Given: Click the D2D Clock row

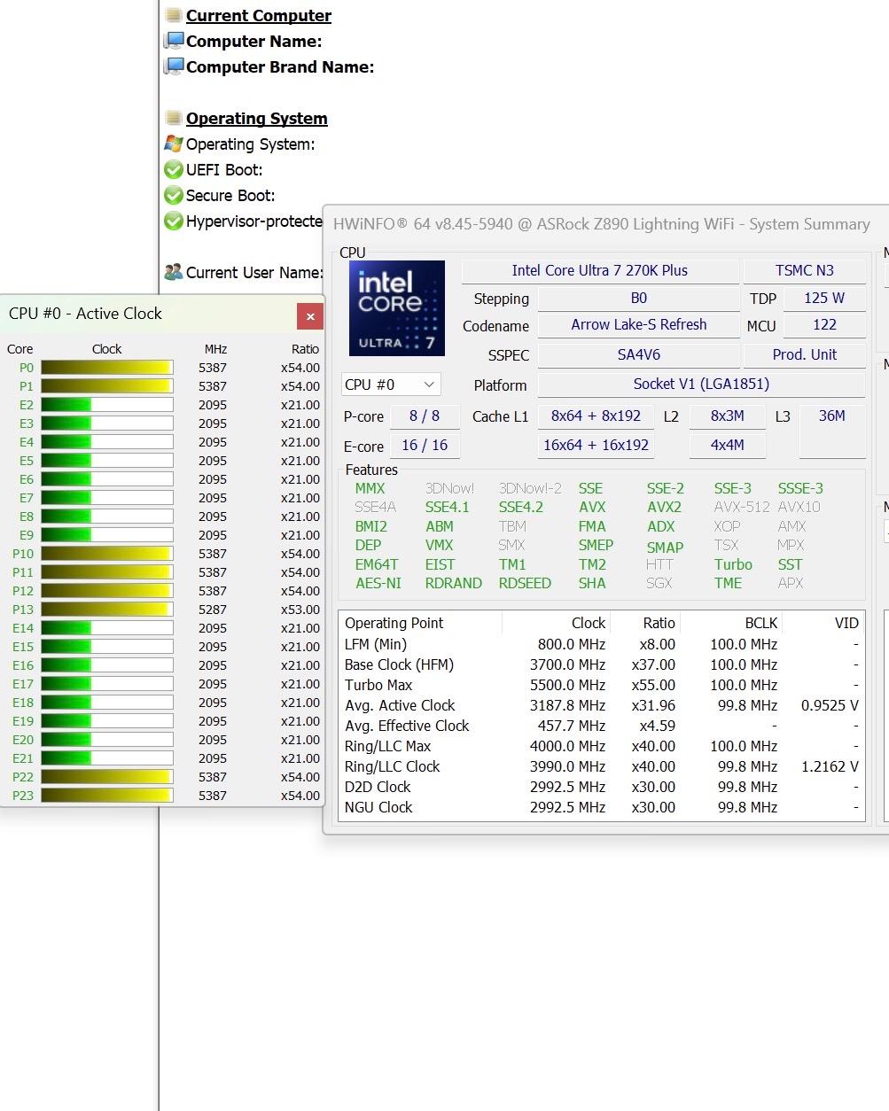Looking at the screenshot, I should 602,788.
